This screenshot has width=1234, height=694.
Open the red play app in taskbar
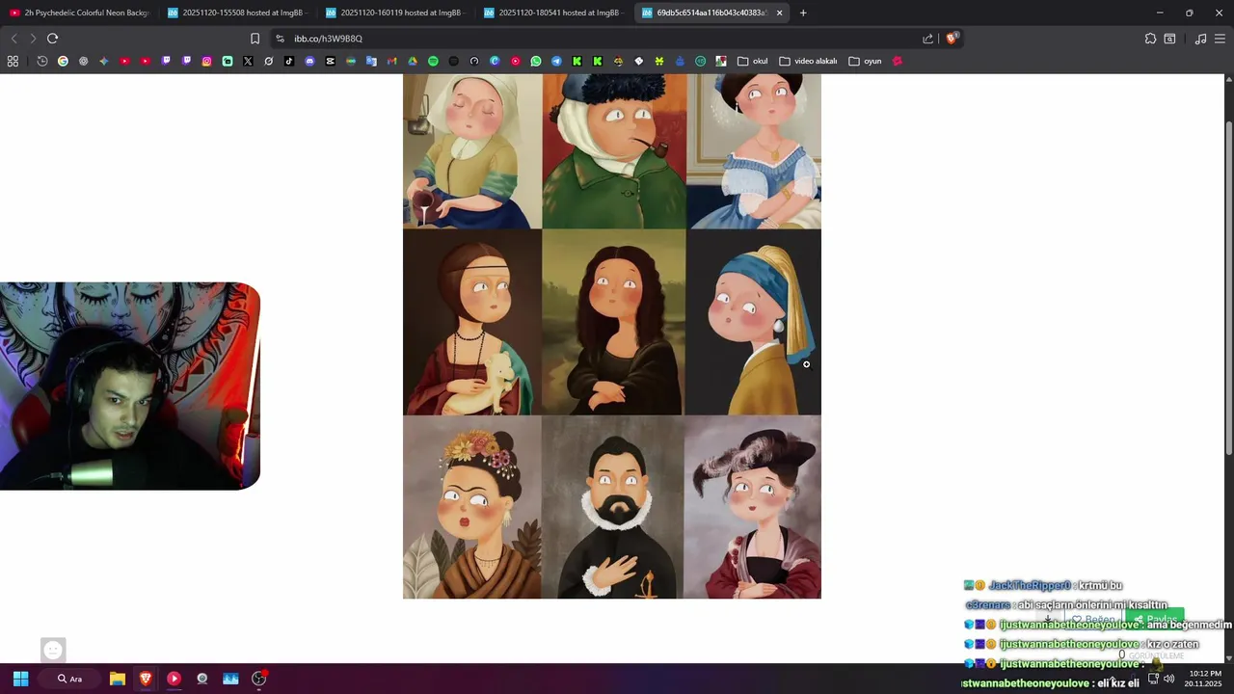click(x=174, y=679)
